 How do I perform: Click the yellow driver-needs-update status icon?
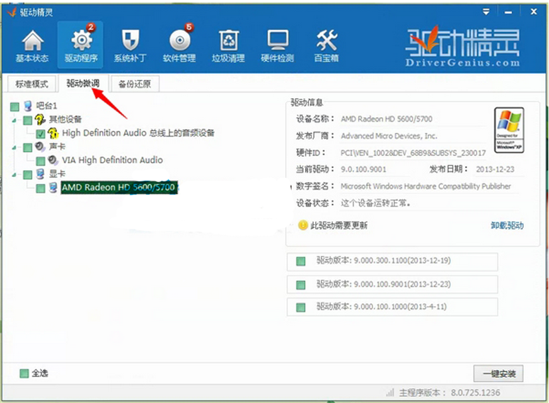pos(303,225)
